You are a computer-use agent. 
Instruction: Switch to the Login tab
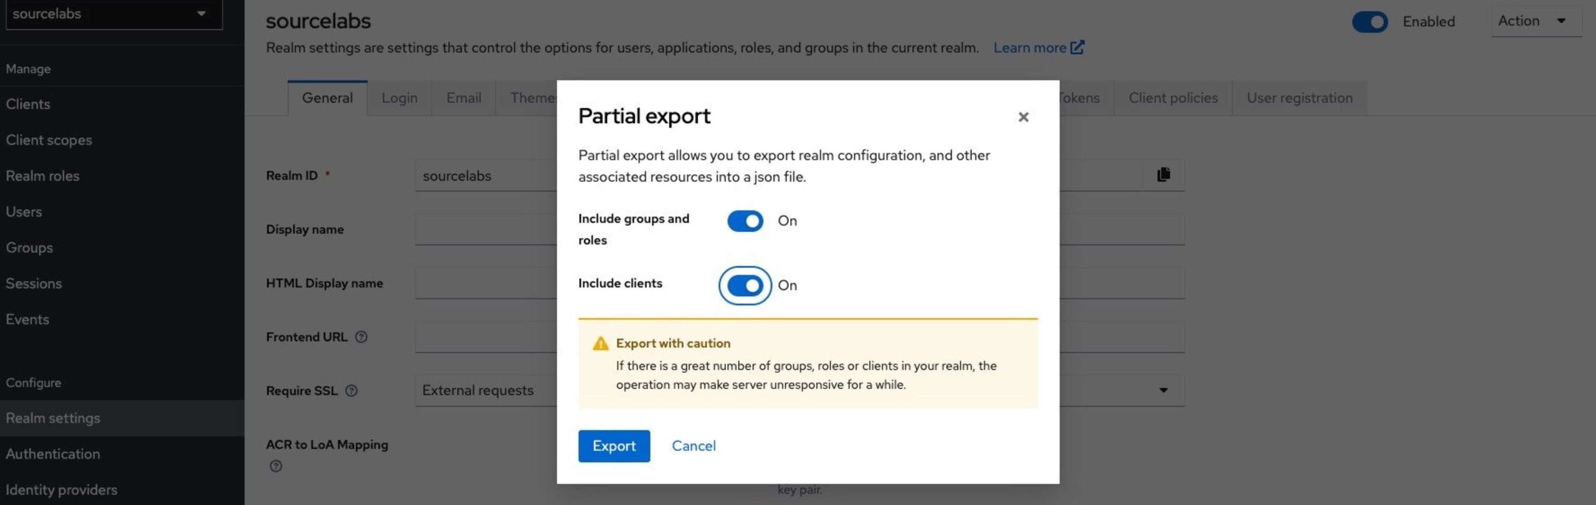399,98
